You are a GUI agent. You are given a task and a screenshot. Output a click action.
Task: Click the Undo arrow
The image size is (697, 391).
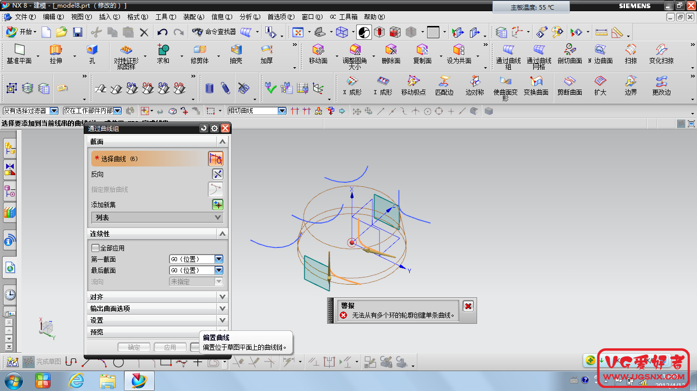click(x=162, y=32)
